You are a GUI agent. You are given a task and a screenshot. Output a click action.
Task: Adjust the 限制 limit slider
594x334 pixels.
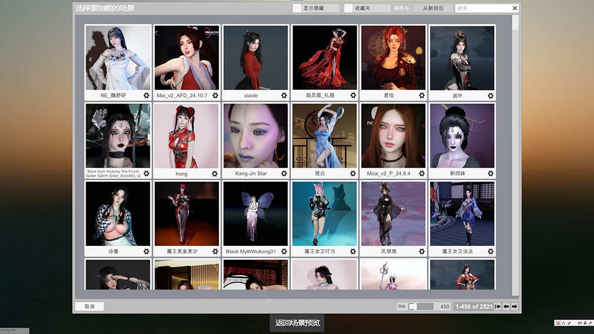(x=412, y=307)
